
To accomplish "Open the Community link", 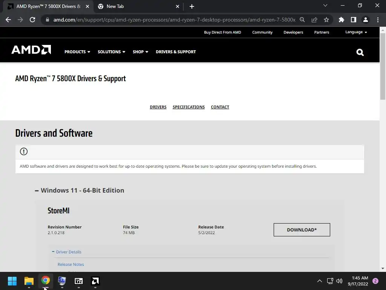I will pos(262,32).
